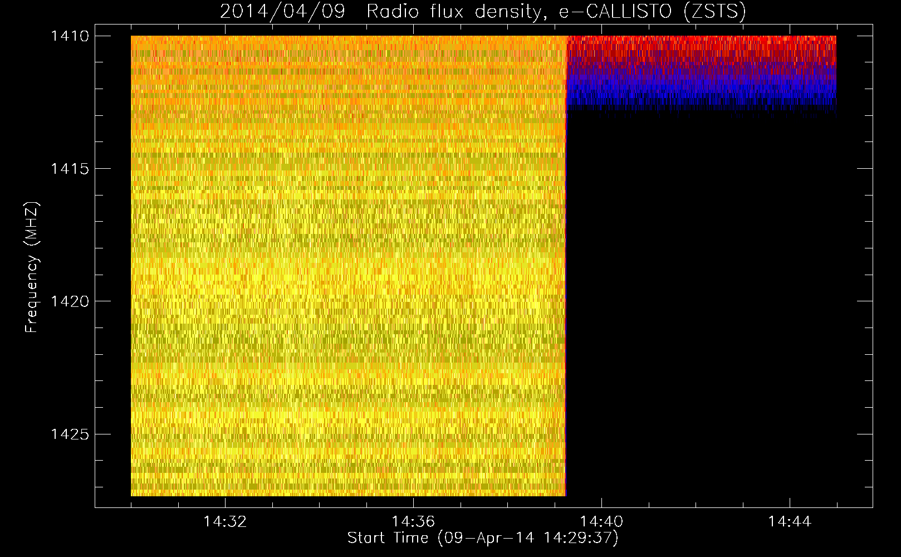
Task: Click the 14:40 time tick label
Action: click(x=601, y=522)
